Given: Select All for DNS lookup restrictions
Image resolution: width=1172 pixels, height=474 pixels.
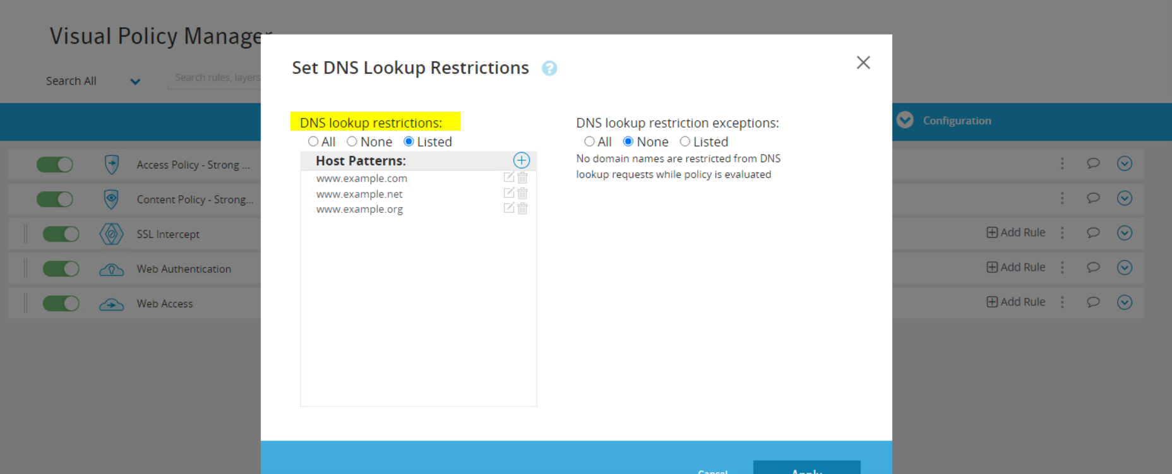Looking at the screenshot, I should coord(313,141).
